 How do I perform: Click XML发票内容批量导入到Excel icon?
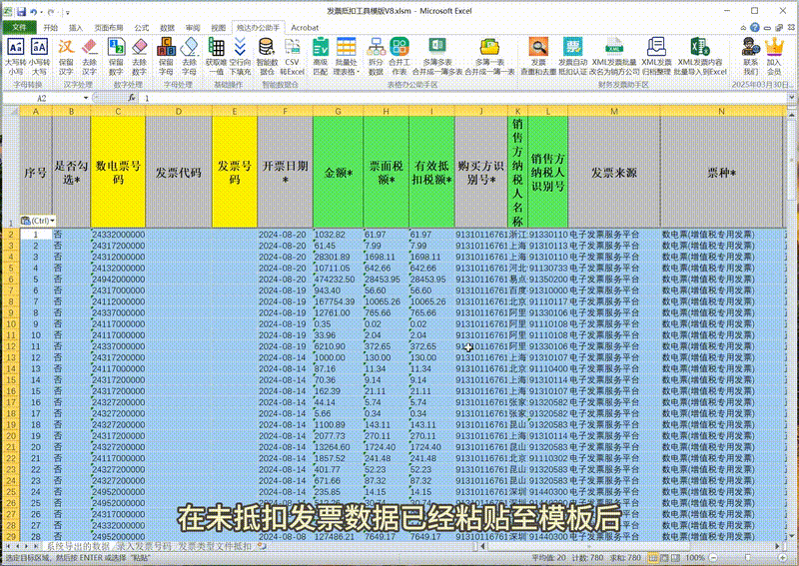click(700, 47)
